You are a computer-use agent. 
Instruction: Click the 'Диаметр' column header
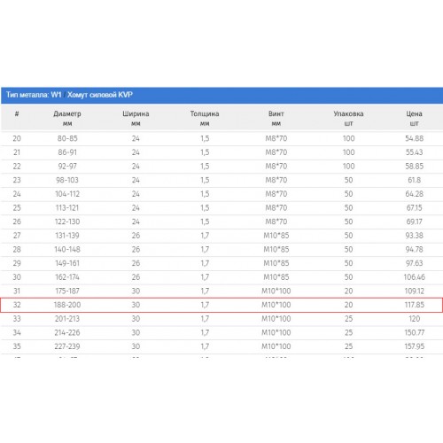(x=67, y=114)
